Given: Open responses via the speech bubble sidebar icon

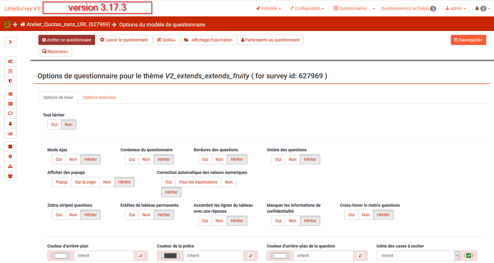Looking at the screenshot, I should tap(10, 114).
